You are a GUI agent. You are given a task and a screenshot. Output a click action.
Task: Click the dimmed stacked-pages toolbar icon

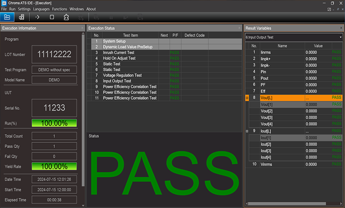(x=96, y=17)
